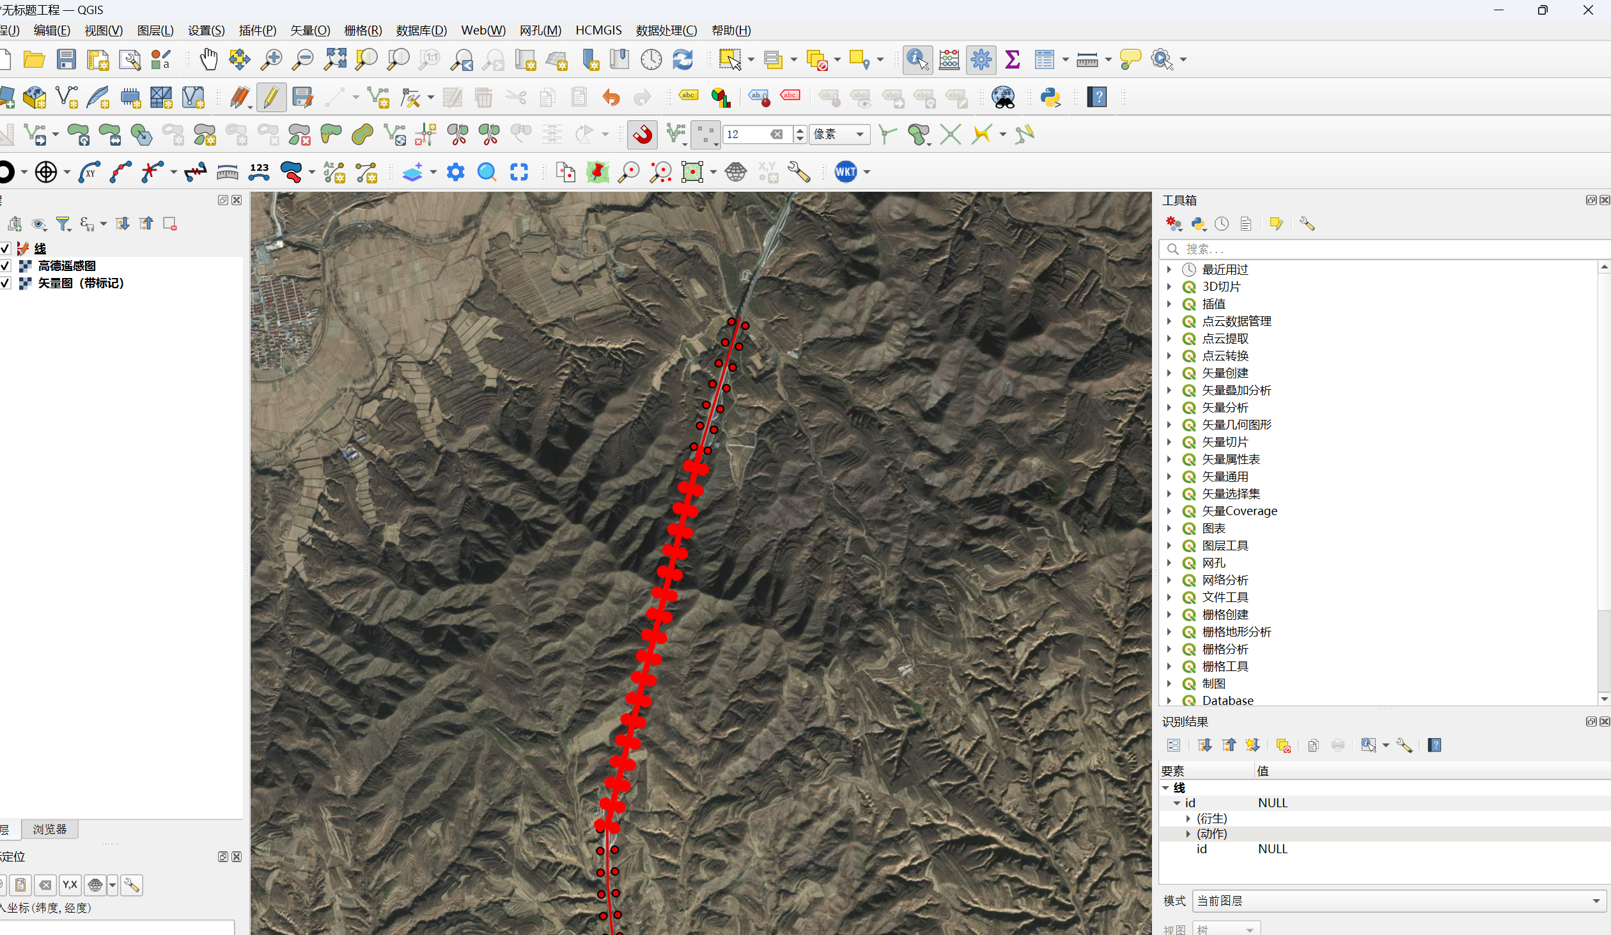1611x935 pixels.
Task: Expand the (衍生) result row
Action: 1188,818
